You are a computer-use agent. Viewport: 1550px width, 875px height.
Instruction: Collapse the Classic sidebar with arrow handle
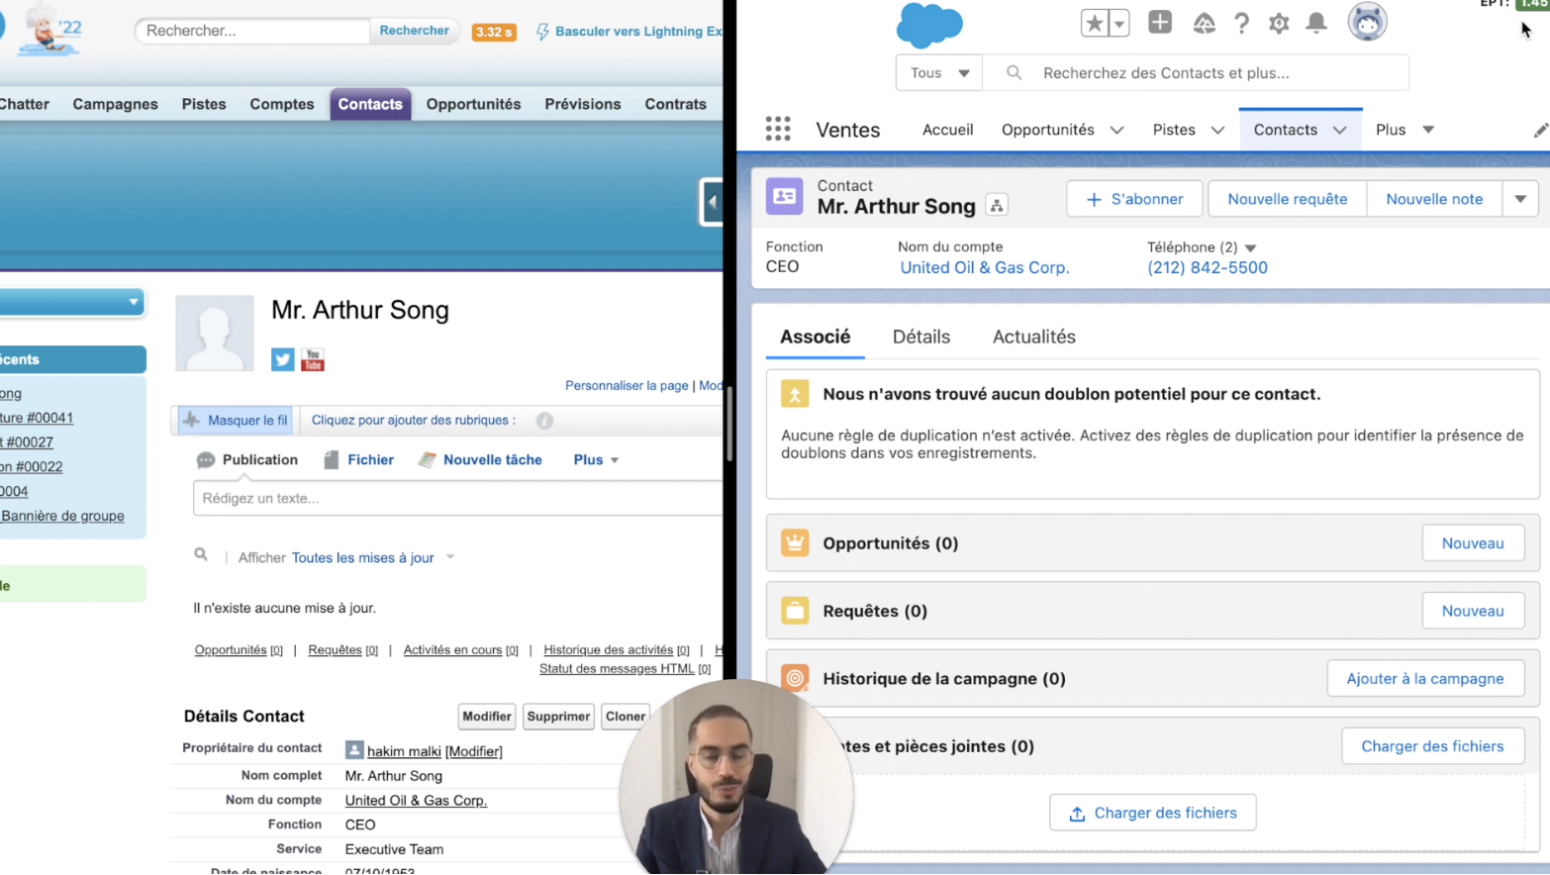point(712,202)
